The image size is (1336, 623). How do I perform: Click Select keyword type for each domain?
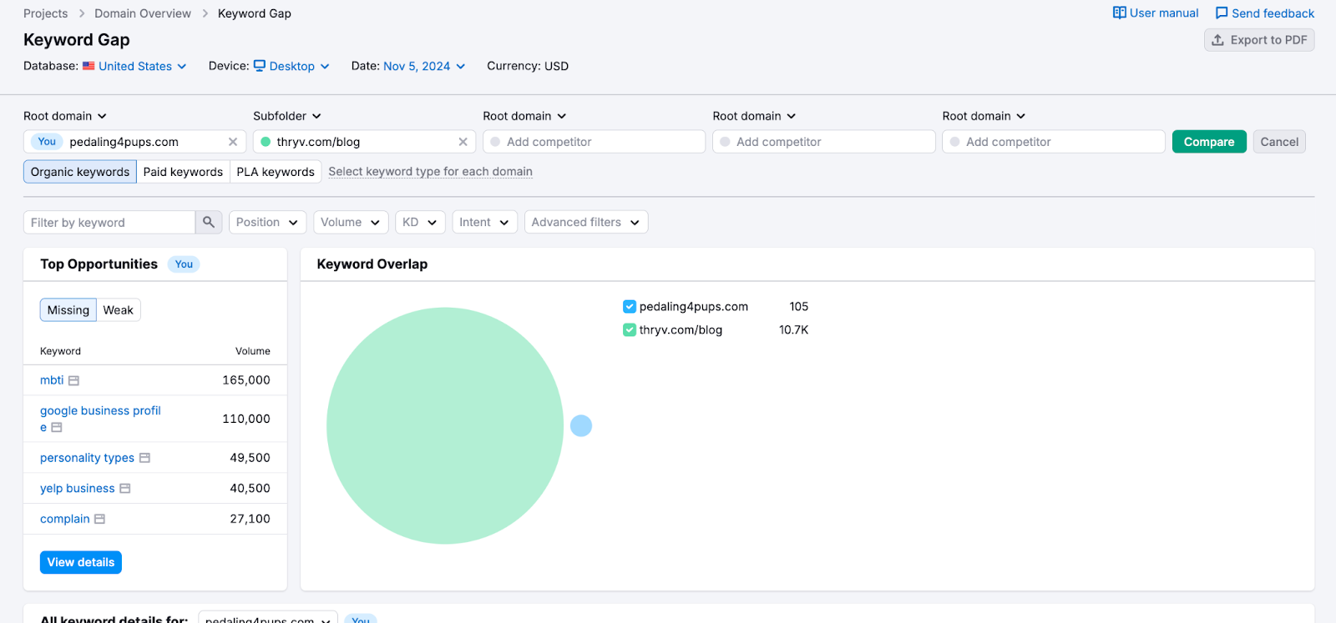tap(430, 172)
